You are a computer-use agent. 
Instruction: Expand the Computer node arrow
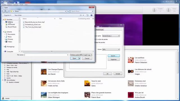point(3,52)
